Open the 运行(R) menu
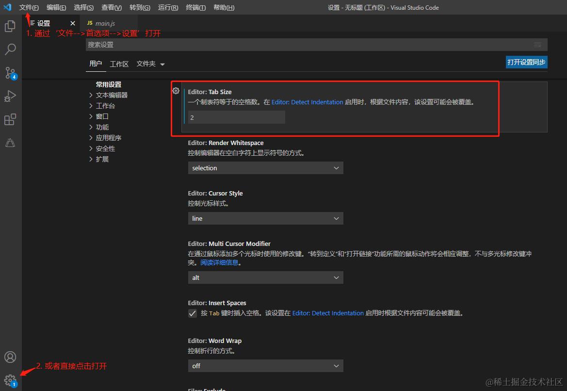Viewport: 567px width, 391px height. click(x=168, y=7)
